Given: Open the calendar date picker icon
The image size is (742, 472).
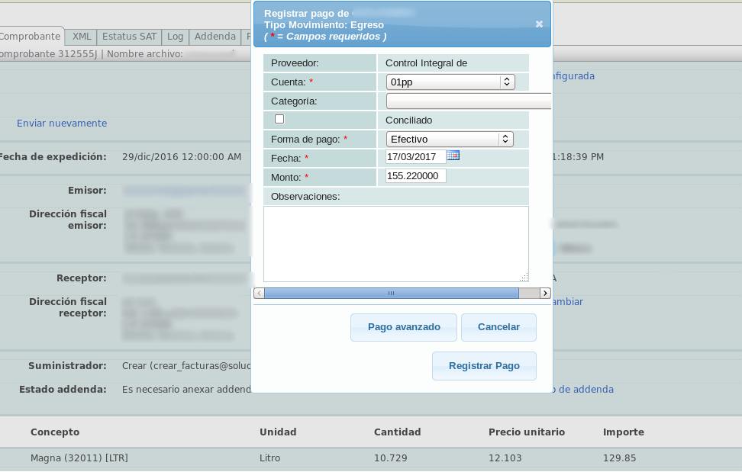Looking at the screenshot, I should click(x=453, y=156).
